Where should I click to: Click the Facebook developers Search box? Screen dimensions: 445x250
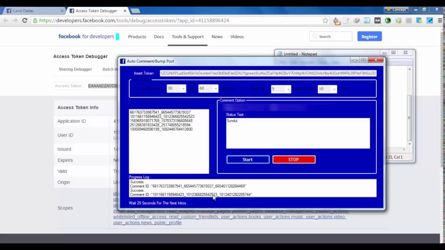click(x=331, y=36)
